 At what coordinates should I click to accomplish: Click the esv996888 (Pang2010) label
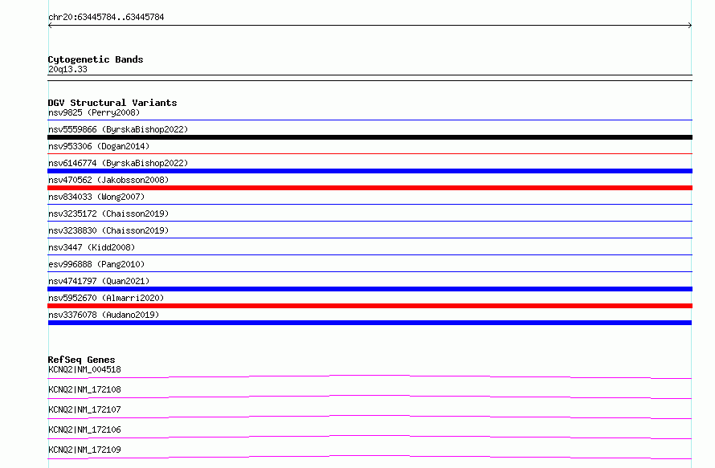(96, 264)
